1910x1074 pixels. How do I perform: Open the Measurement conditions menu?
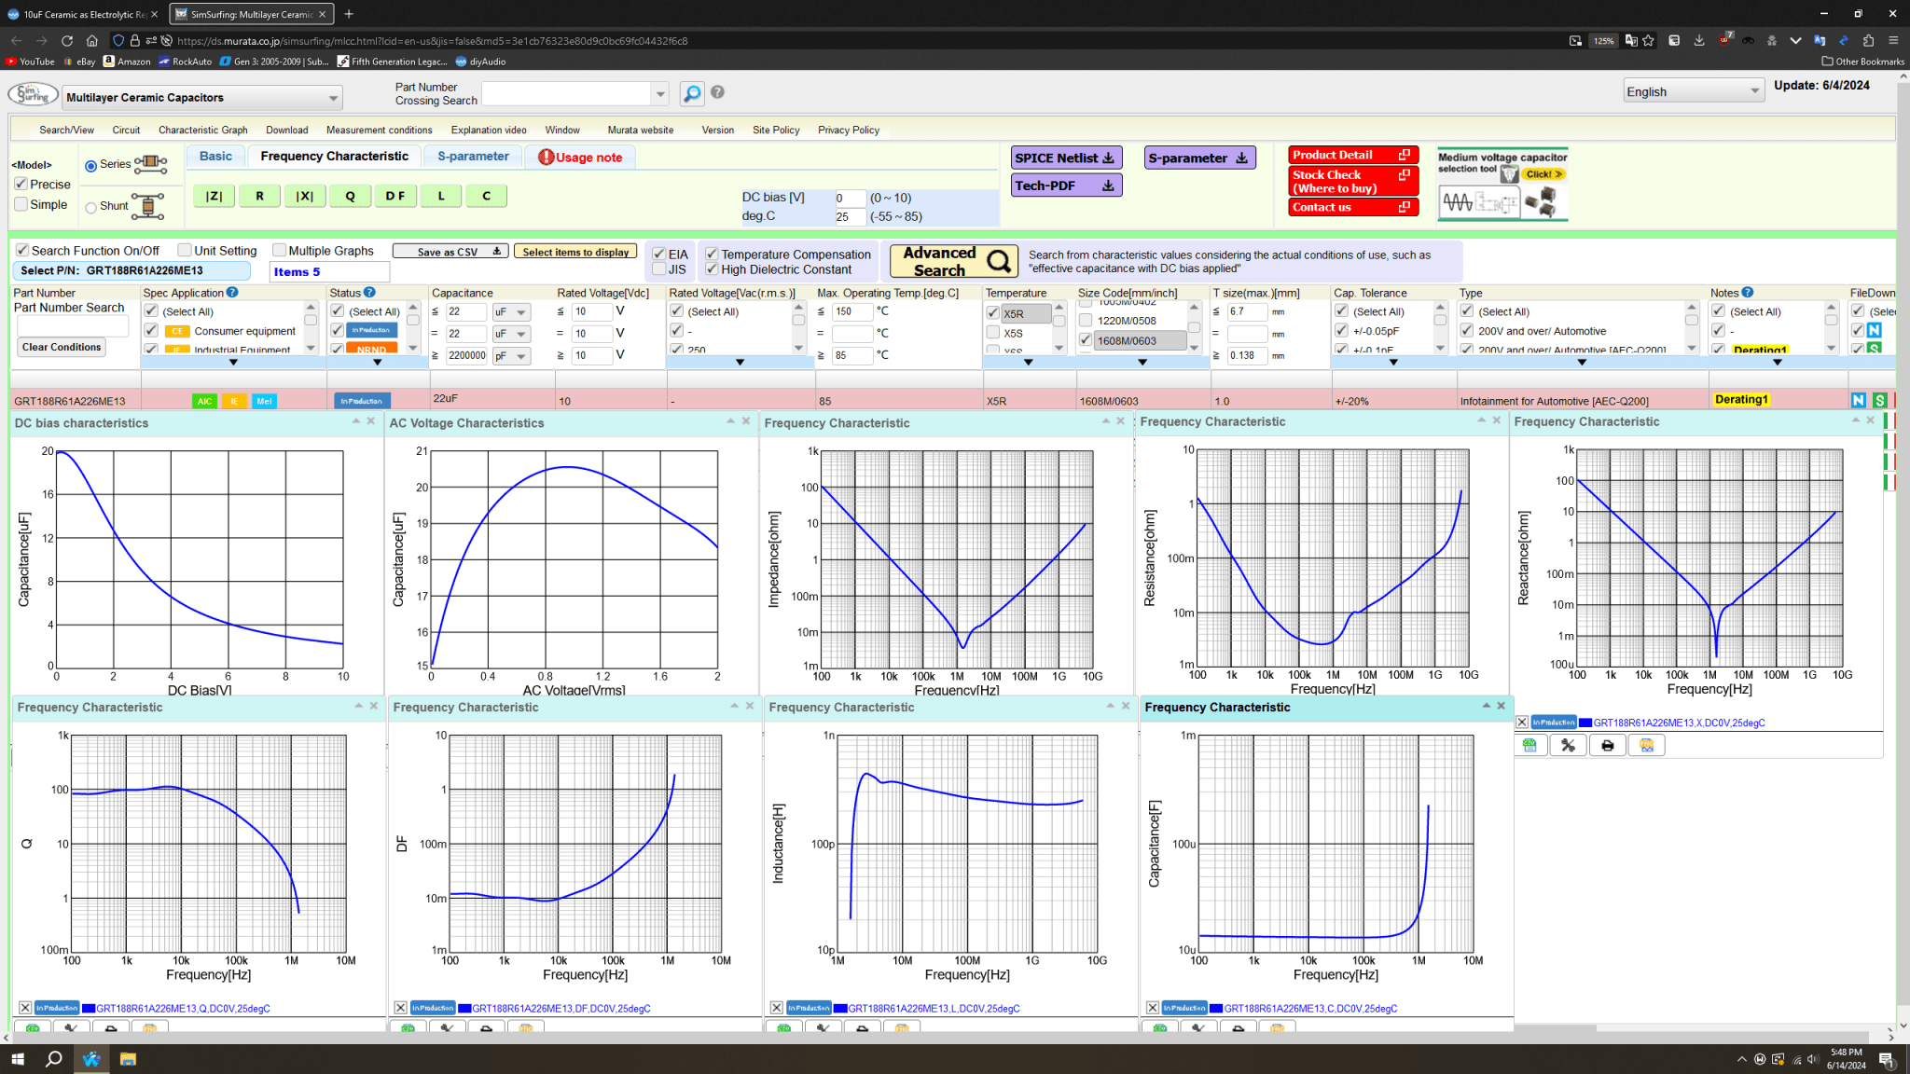coord(380,131)
